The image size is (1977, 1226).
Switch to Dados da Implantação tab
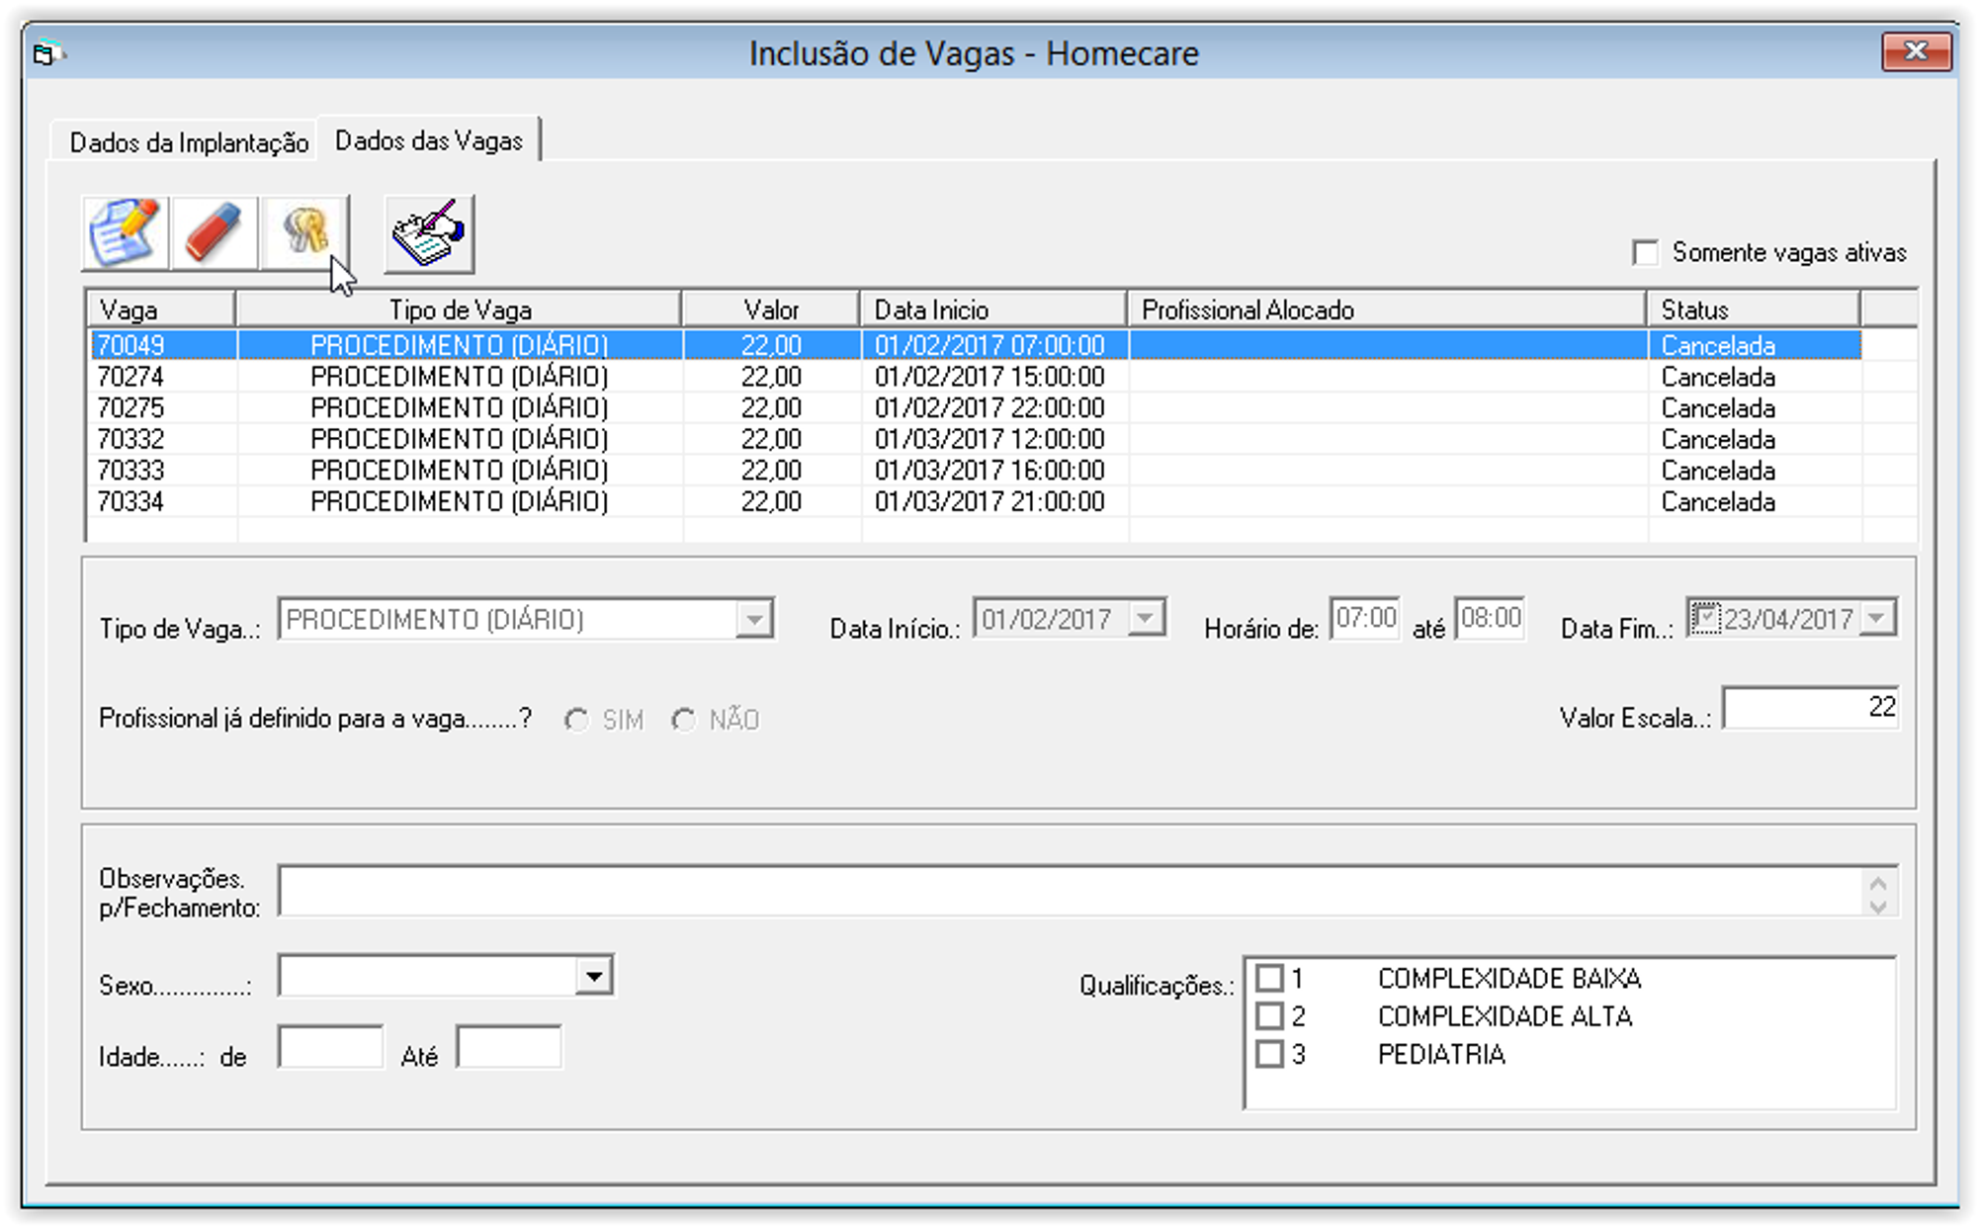click(188, 143)
